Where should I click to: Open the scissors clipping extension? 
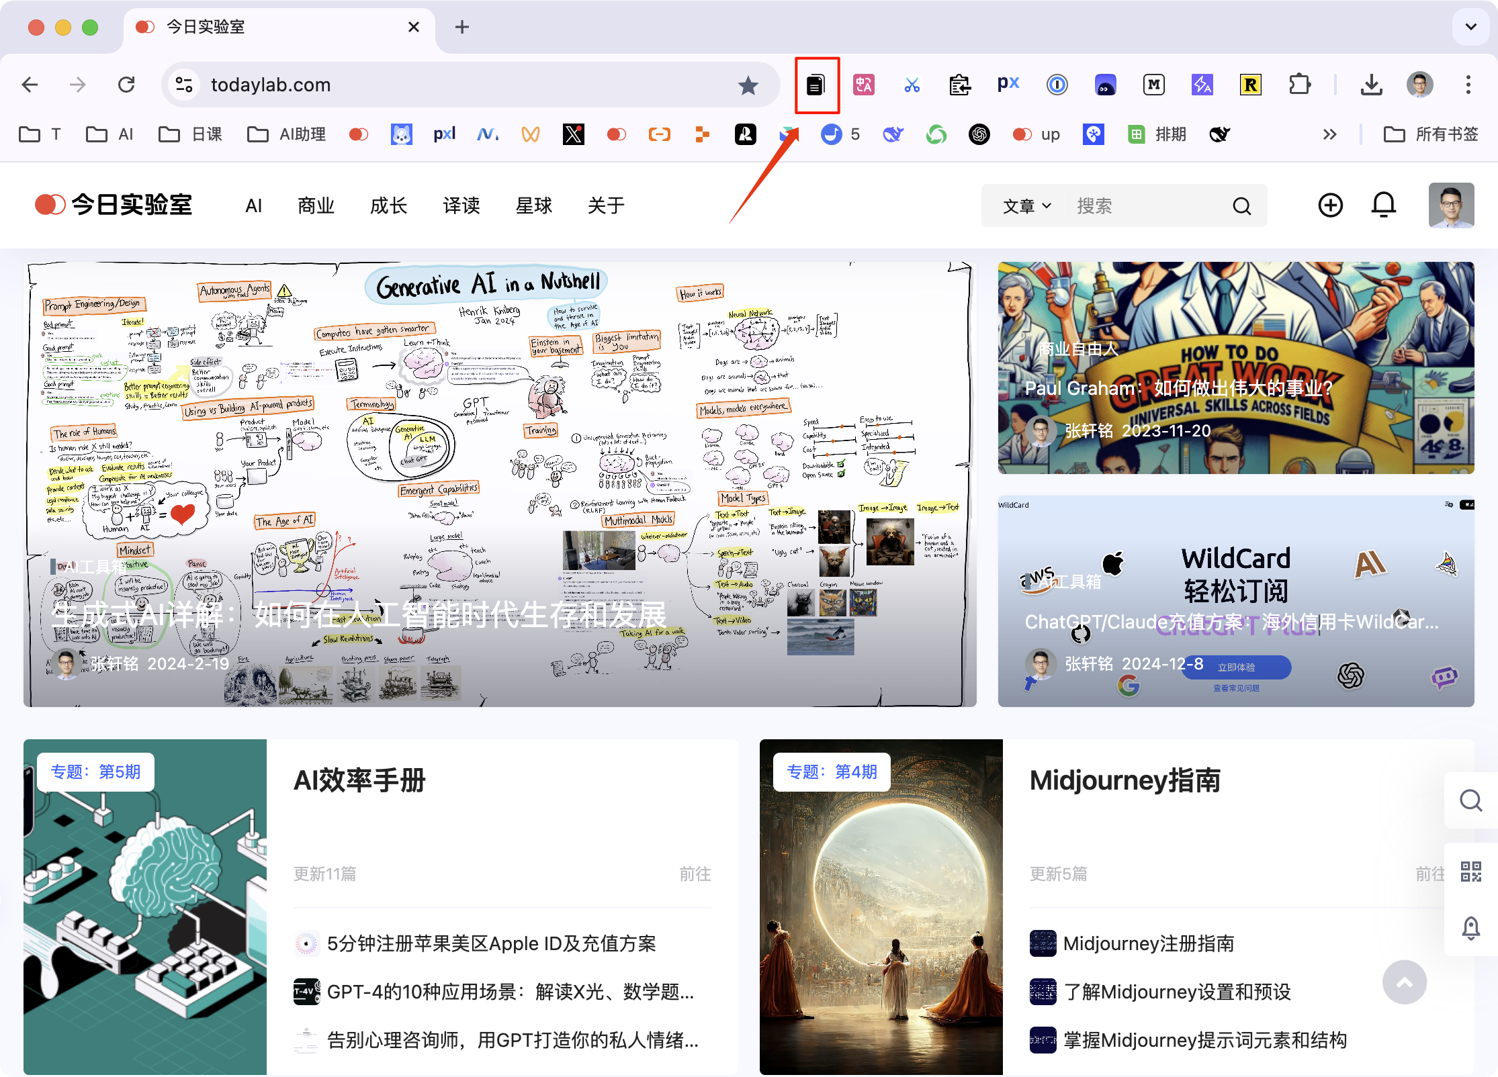coord(912,85)
